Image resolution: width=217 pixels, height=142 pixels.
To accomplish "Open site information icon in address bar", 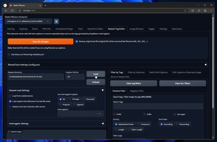I will click(x=20, y=11).
